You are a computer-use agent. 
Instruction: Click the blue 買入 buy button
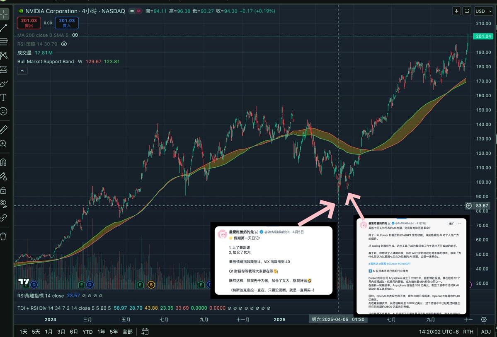[x=67, y=23]
